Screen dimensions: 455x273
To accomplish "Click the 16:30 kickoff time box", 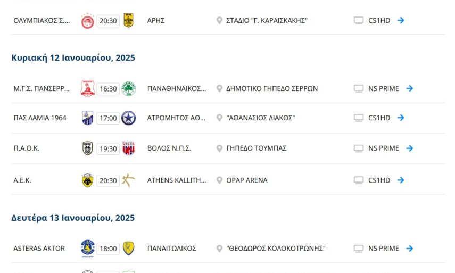I will 108,89.
